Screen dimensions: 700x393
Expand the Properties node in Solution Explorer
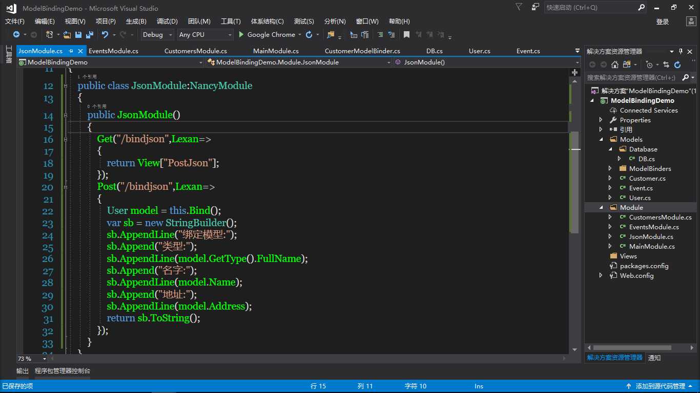(x=601, y=120)
